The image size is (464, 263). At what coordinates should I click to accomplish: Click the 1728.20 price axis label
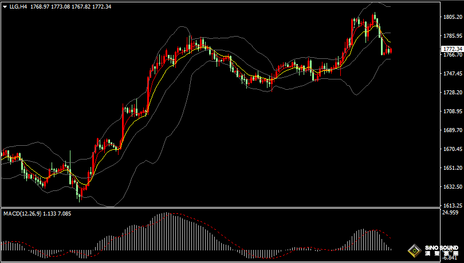tap(453, 93)
